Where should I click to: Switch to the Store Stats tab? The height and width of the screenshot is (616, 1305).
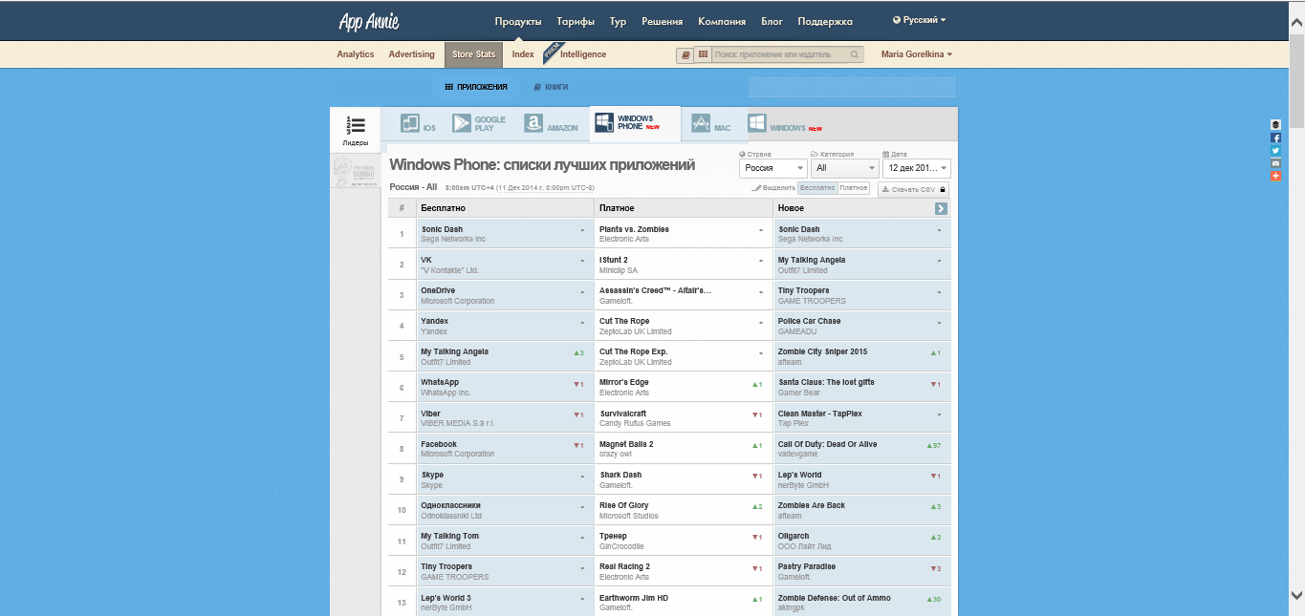pyautogui.click(x=474, y=54)
